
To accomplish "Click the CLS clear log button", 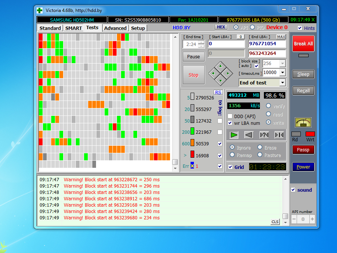I will pos(275,222).
